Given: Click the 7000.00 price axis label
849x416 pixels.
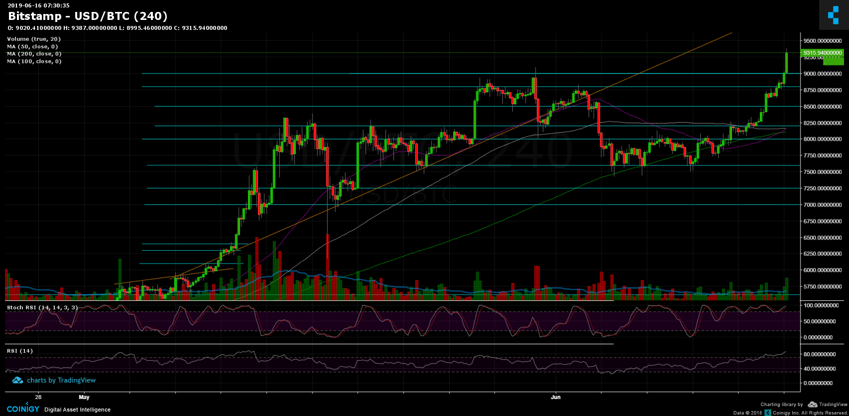Looking at the screenshot, I should click(x=822, y=205).
